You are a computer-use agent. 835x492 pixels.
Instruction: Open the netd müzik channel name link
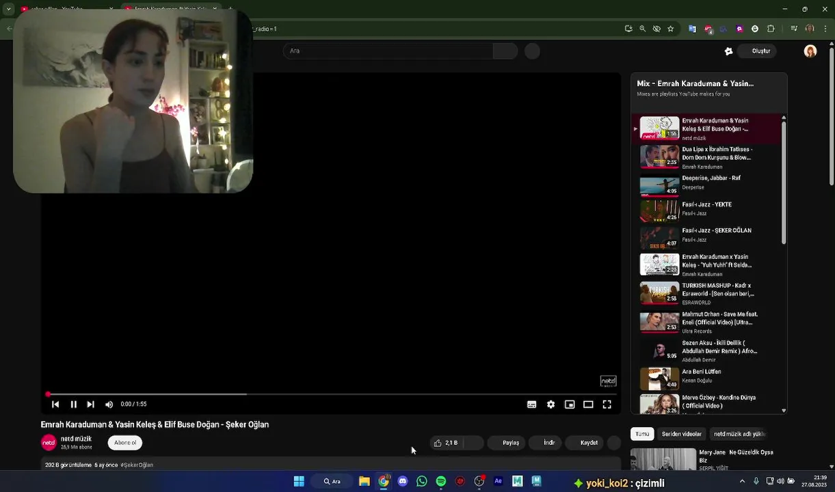pyautogui.click(x=76, y=439)
